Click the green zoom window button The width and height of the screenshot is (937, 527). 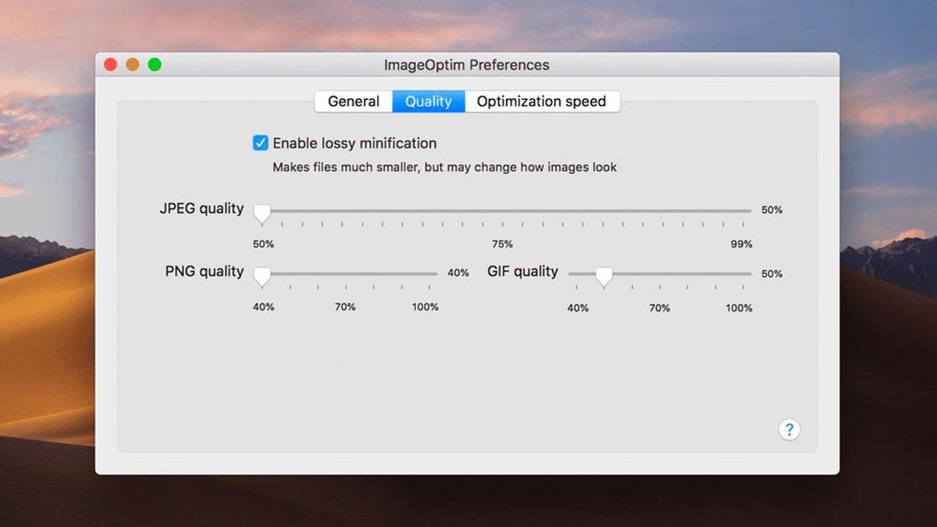155,65
